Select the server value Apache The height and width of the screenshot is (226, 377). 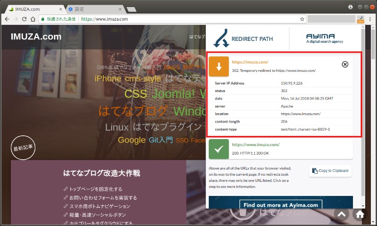(x=287, y=106)
